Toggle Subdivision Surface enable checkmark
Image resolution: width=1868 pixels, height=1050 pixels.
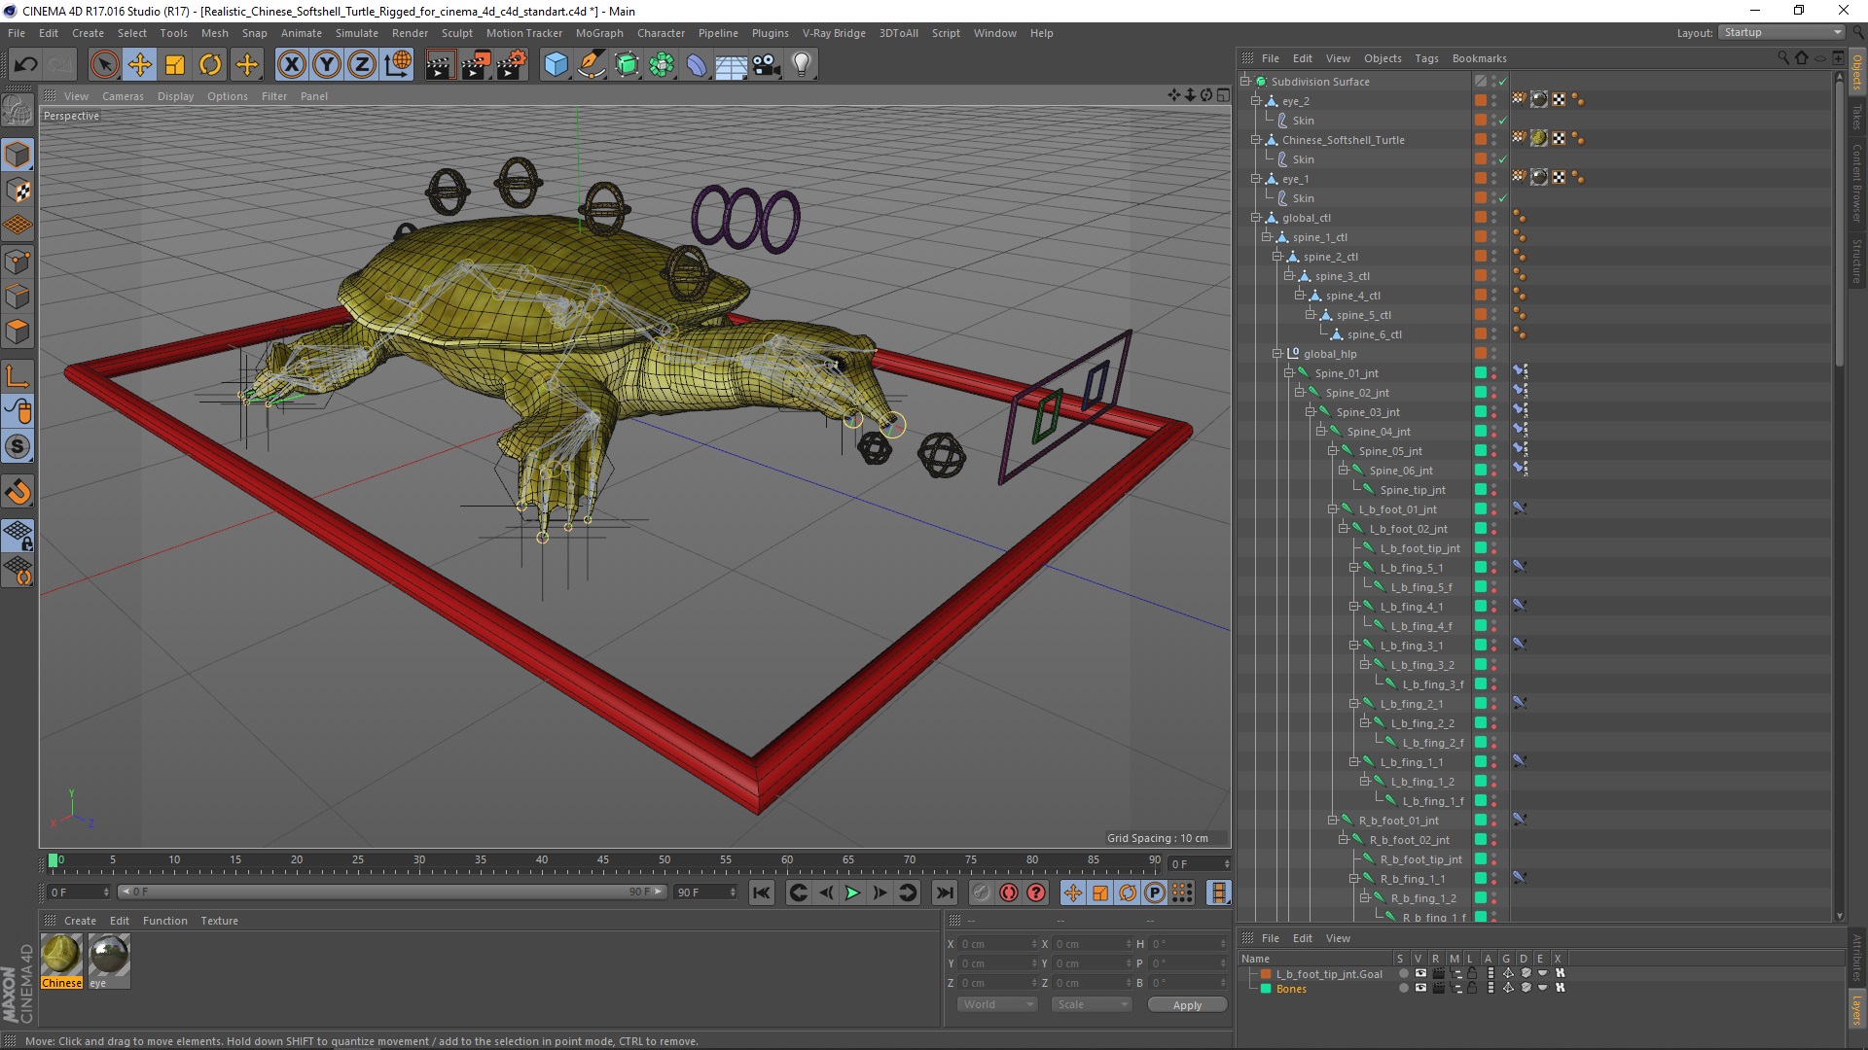1502,82
